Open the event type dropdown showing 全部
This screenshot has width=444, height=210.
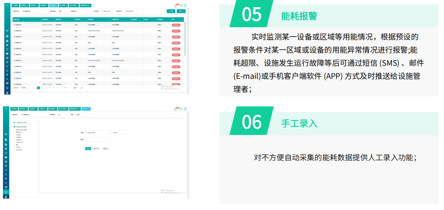[64, 11]
